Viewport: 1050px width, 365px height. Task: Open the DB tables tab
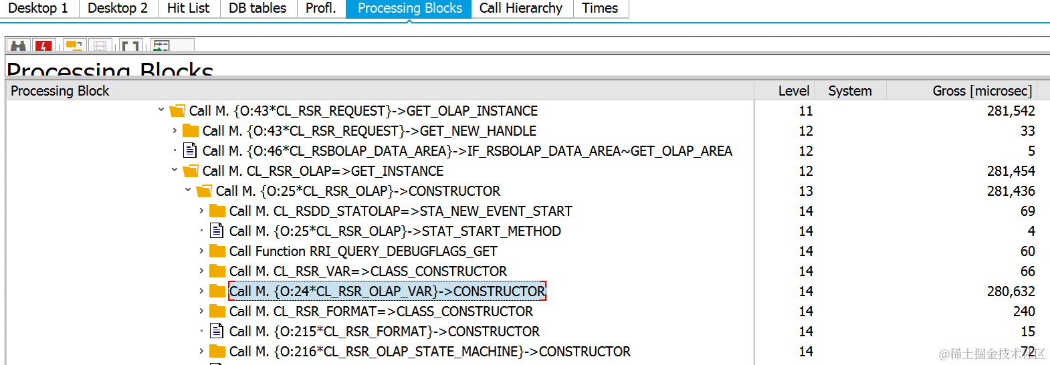click(257, 9)
